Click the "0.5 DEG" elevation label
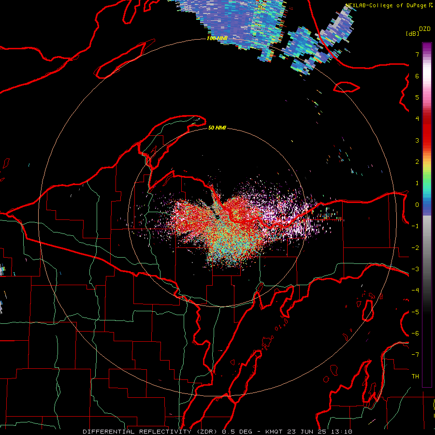435x435 pixels. tap(237, 432)
